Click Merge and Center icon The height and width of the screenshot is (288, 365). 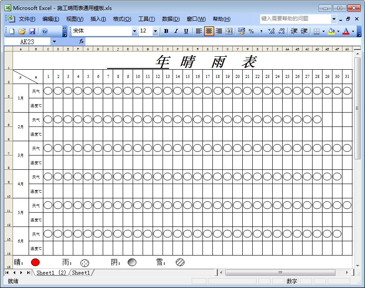click(229, 31)
